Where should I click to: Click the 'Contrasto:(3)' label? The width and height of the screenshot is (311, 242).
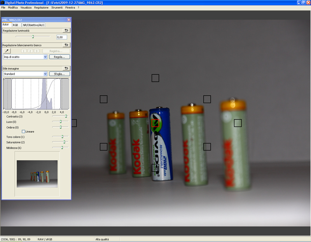point(14,117)
